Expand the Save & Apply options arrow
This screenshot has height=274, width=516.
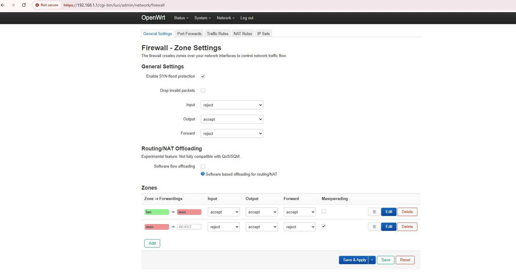pyautogui.click(x=372, y=260)
